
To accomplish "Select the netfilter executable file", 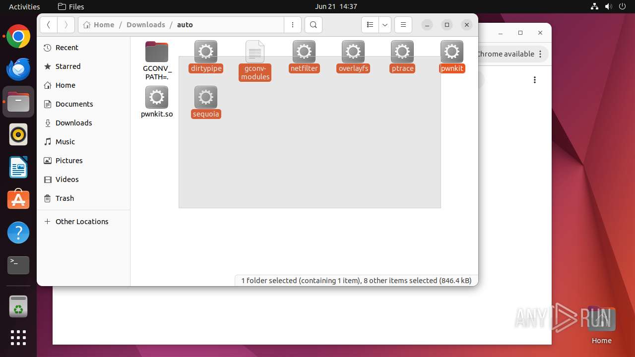I will click(x=304, y=57).
